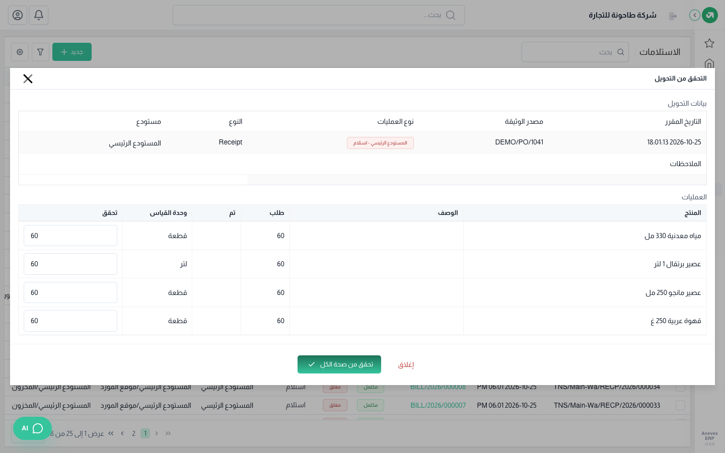Click verify quantity field for عصير برتقال 1 لتر
The width and height of the screenshot is (725, 453).
click(70, 264)
